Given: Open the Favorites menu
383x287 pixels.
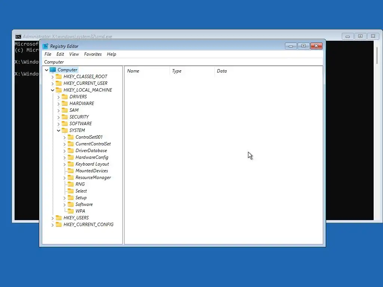Looking at the screenshot, I should [x=93, y=54].
